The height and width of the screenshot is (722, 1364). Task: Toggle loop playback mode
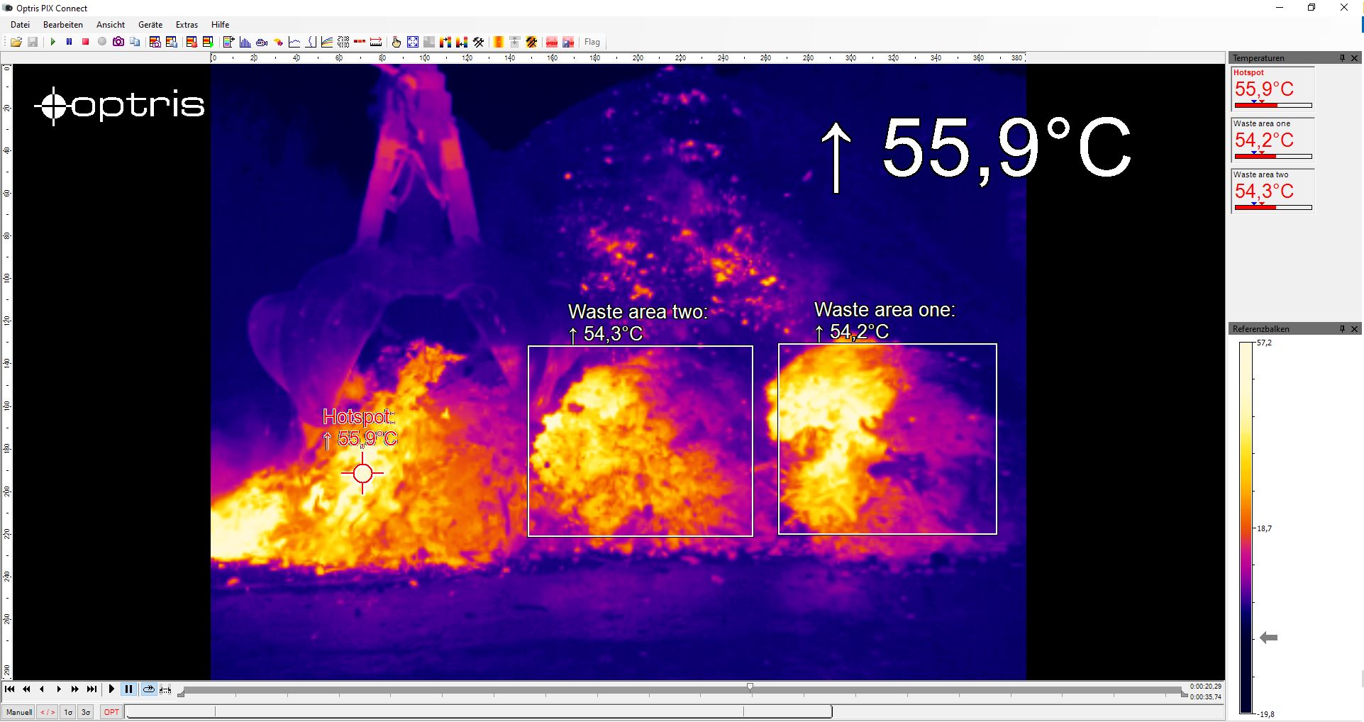click(148, 689)
